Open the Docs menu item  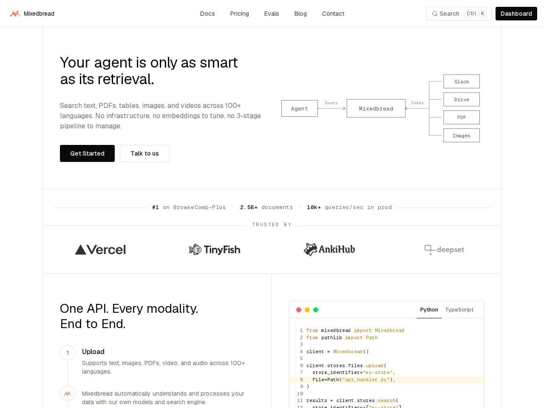click(x=207, y=14)
